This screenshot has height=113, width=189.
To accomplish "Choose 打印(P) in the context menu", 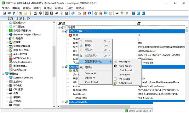I will pos(95,67).
